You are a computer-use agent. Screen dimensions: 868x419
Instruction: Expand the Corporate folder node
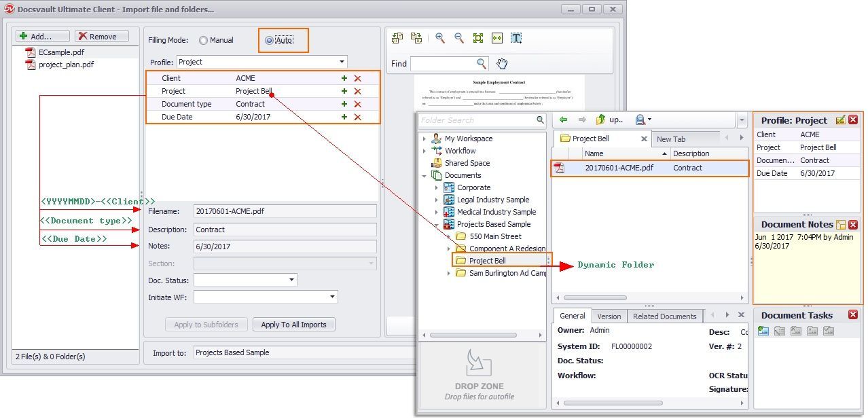pyautogui.click(x=437, y=187)
